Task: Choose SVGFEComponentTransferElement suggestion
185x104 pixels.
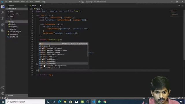Action: [x=63, y=50]
